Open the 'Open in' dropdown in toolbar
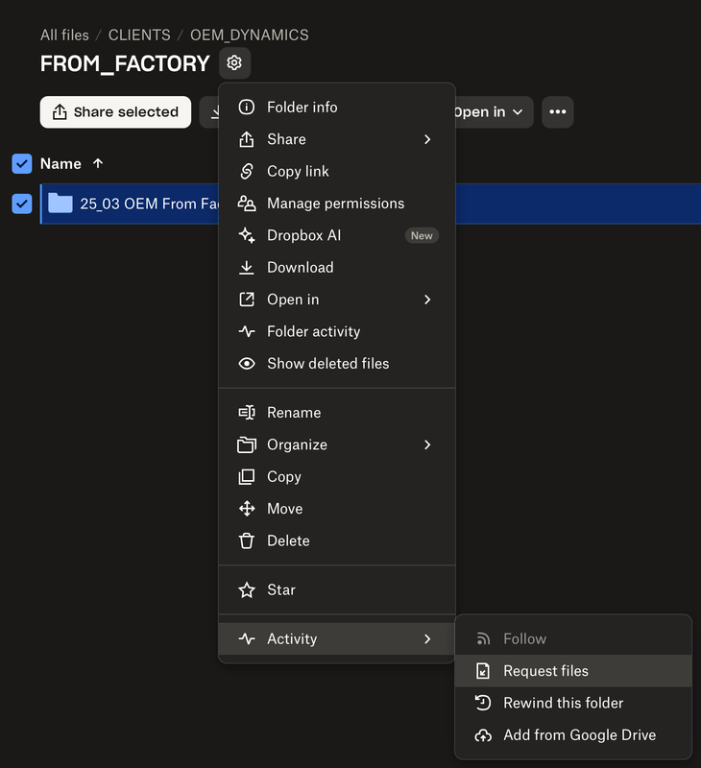Viewport: 701px width, 768px height. [490, 112]
